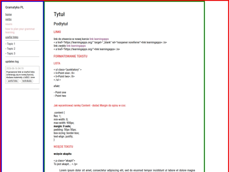Image resolution: width=229 pixels, height=172 pixels.
Task: Click the wcięcie akapitu bold text
Action: pos(62,154)
